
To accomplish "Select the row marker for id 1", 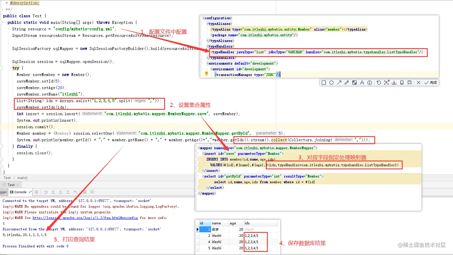I will pyautogui.click(x=197, y=230).
